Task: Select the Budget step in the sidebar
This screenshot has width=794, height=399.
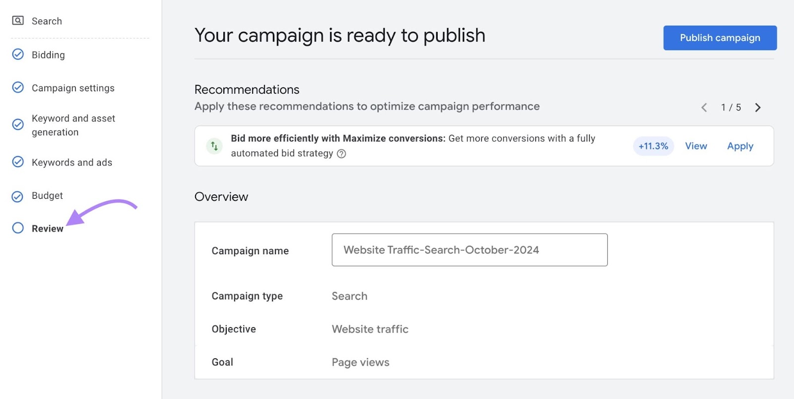Action: (47, 195)
